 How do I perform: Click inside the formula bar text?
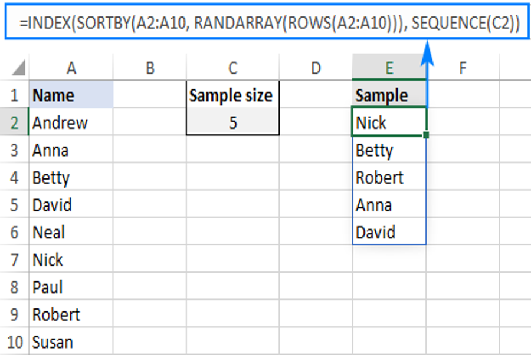click(270, 23)
